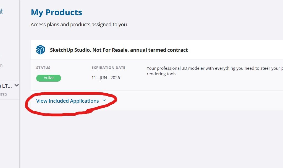
Task: Click the partial blue sidebar heading at top left
Action: (1, 11)
